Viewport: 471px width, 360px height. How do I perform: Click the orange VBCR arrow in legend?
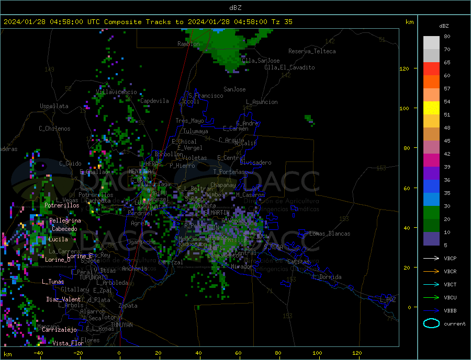(x=431, y=272)
